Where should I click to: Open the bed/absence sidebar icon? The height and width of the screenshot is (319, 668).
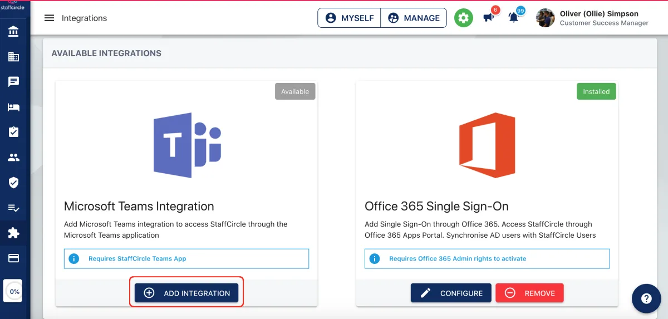pyautogui.click(x=14, y=107)
